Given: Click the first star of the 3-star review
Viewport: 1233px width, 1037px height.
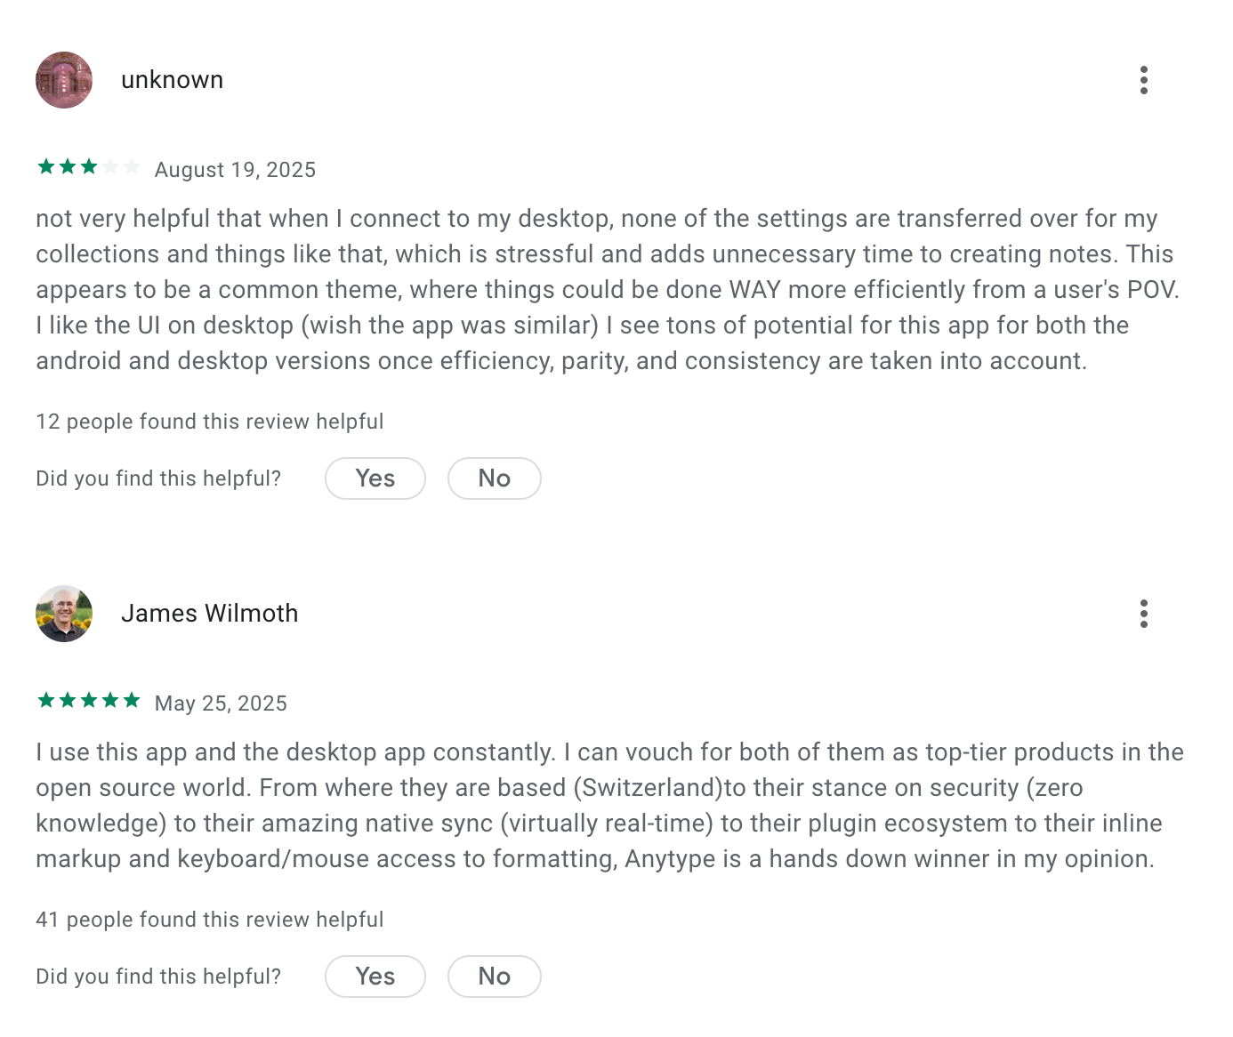Looking at the screenshot, I should (x=46, y=166).
